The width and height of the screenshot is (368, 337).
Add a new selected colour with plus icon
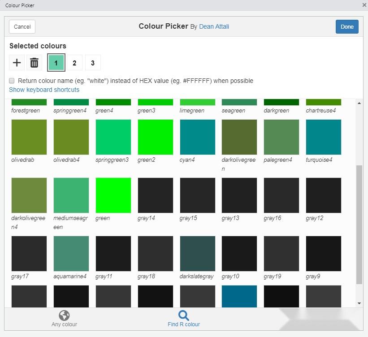[17, 63]
